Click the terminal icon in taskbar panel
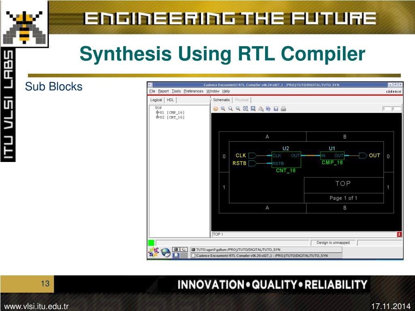Viewport: 415px width, 311px height. 176,249
